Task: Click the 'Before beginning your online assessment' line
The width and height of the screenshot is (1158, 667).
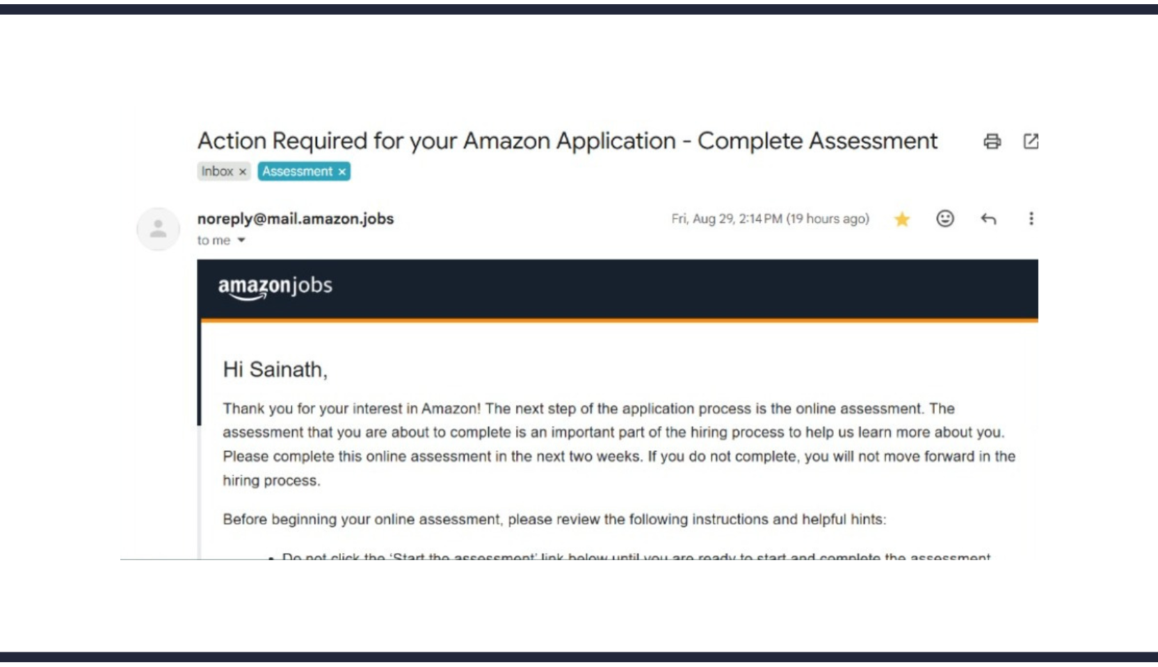Action: point(554,520)
